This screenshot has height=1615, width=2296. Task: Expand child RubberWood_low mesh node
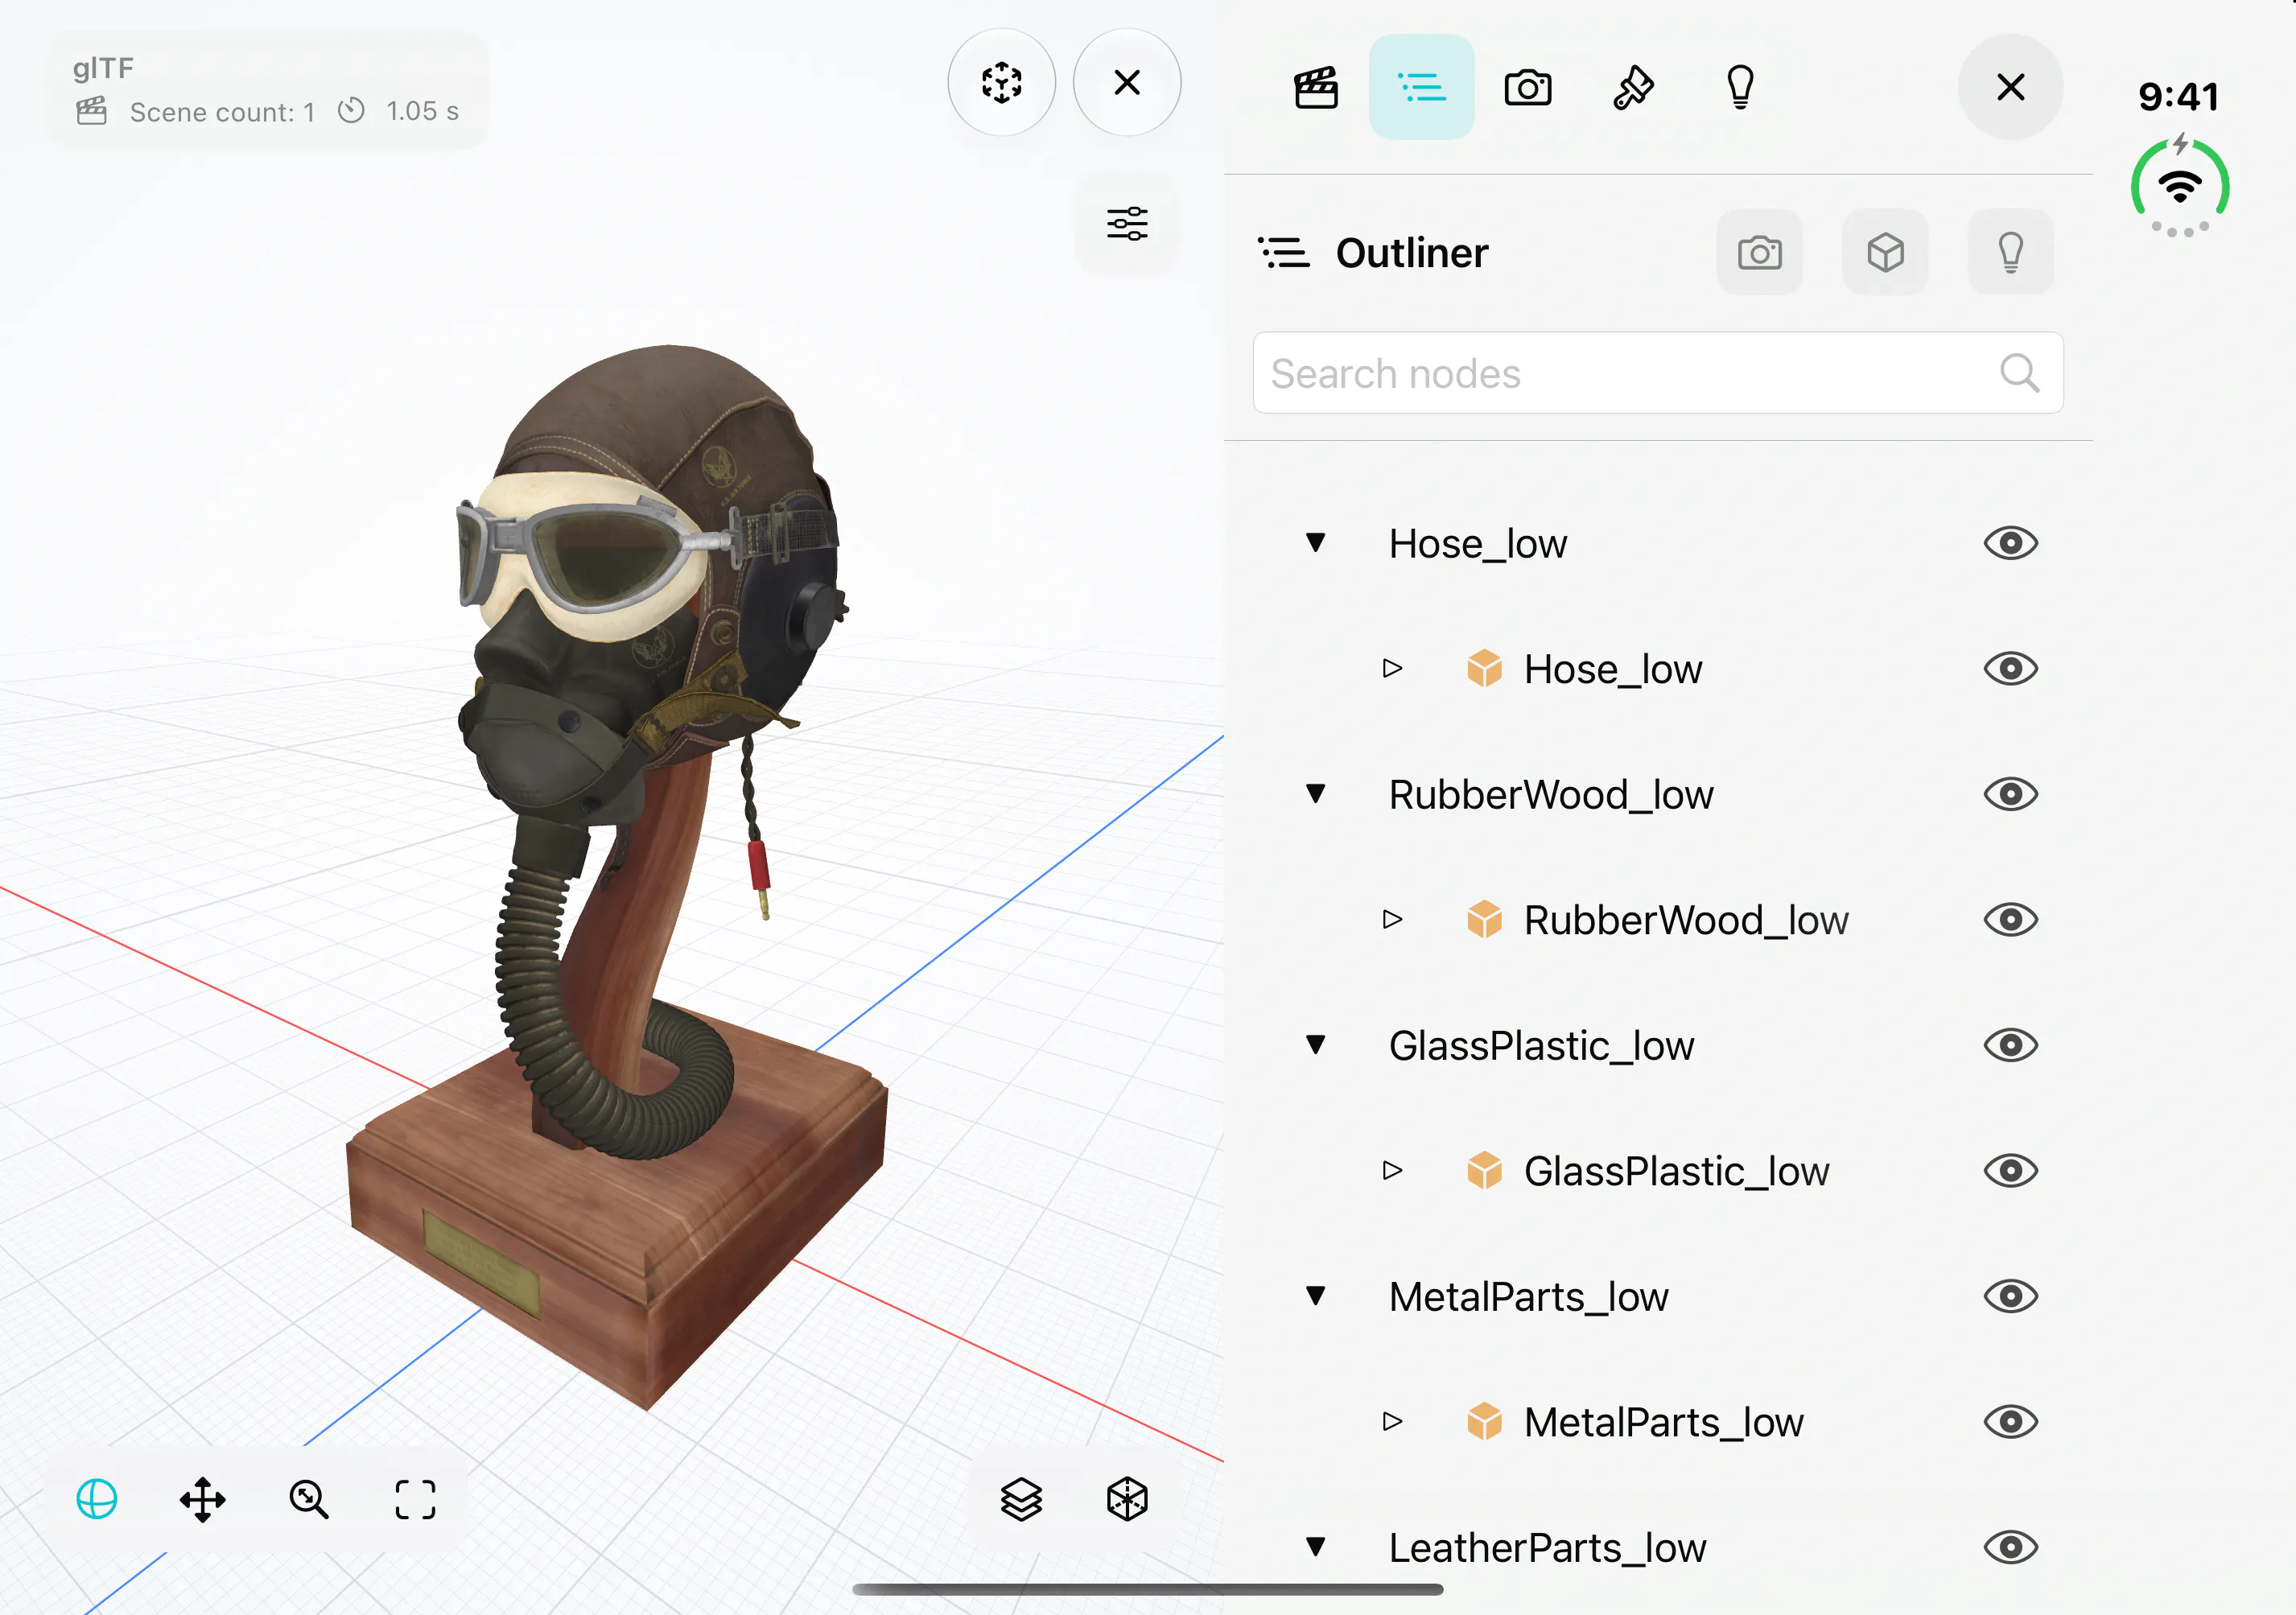[1392, 919]
